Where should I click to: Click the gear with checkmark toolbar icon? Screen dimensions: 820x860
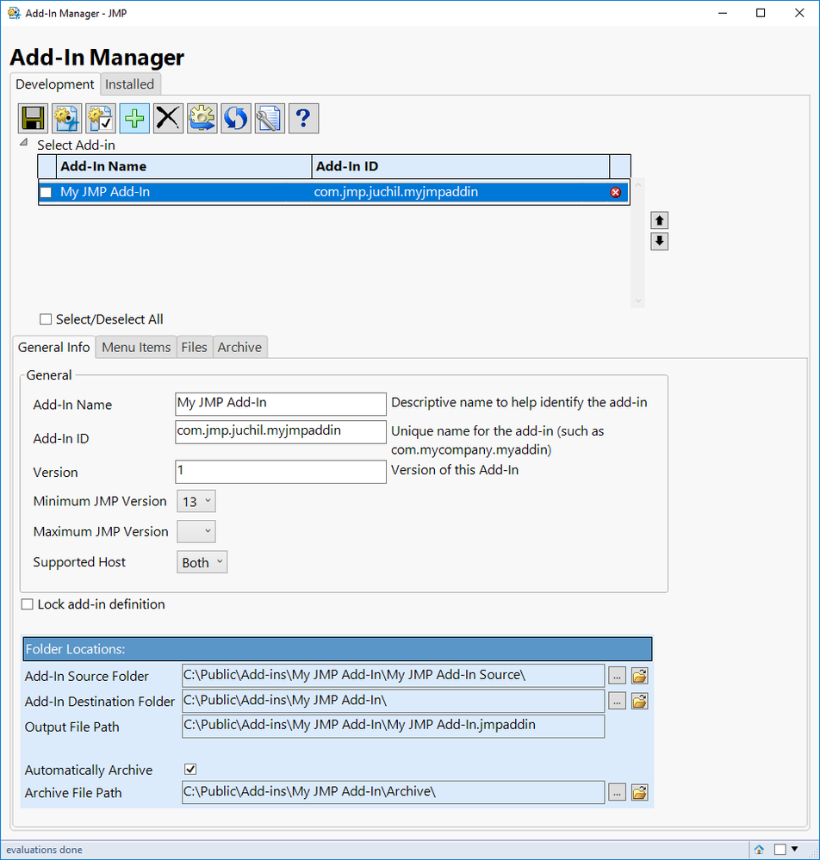coord(101,118)
